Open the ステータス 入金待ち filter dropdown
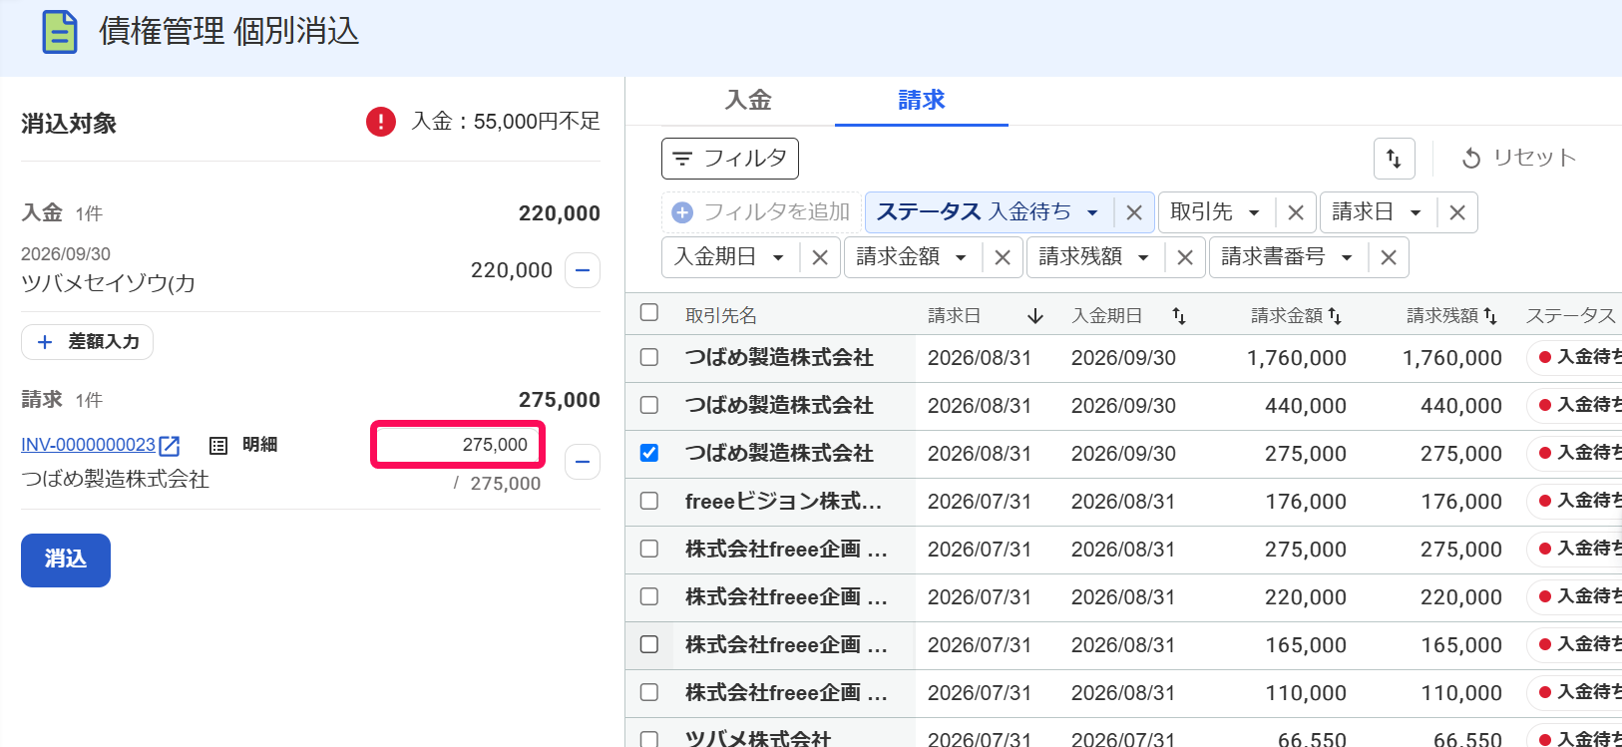This screenshot has width=1622, height=747. [x=988, y=212]
